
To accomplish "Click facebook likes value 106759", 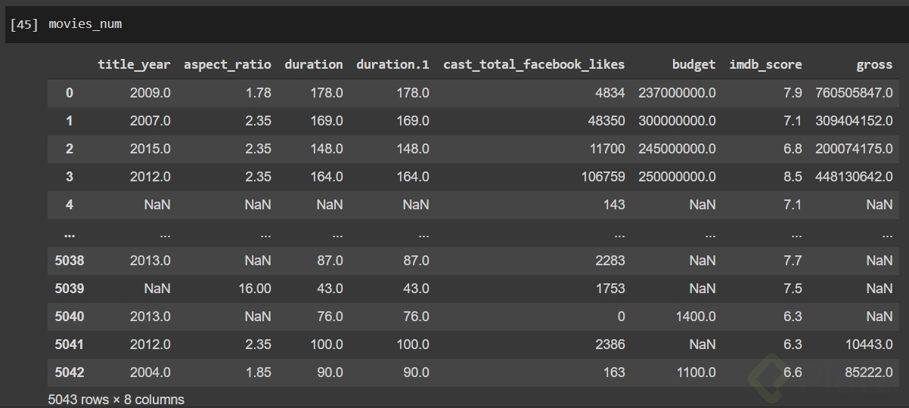I will (x=603, y=176).
